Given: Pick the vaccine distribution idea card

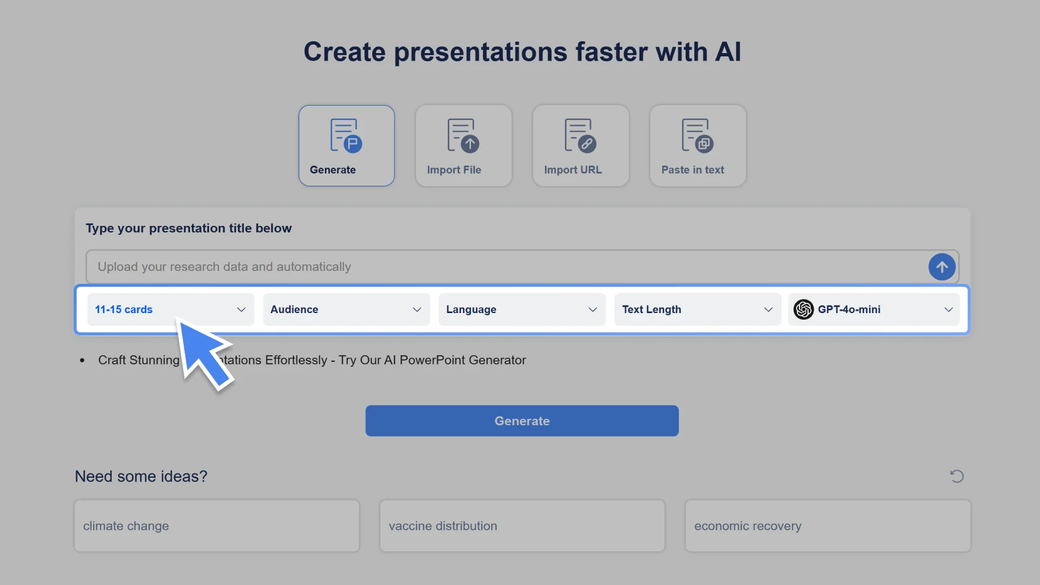Looking at the screenshot, I should click(522, 526).
